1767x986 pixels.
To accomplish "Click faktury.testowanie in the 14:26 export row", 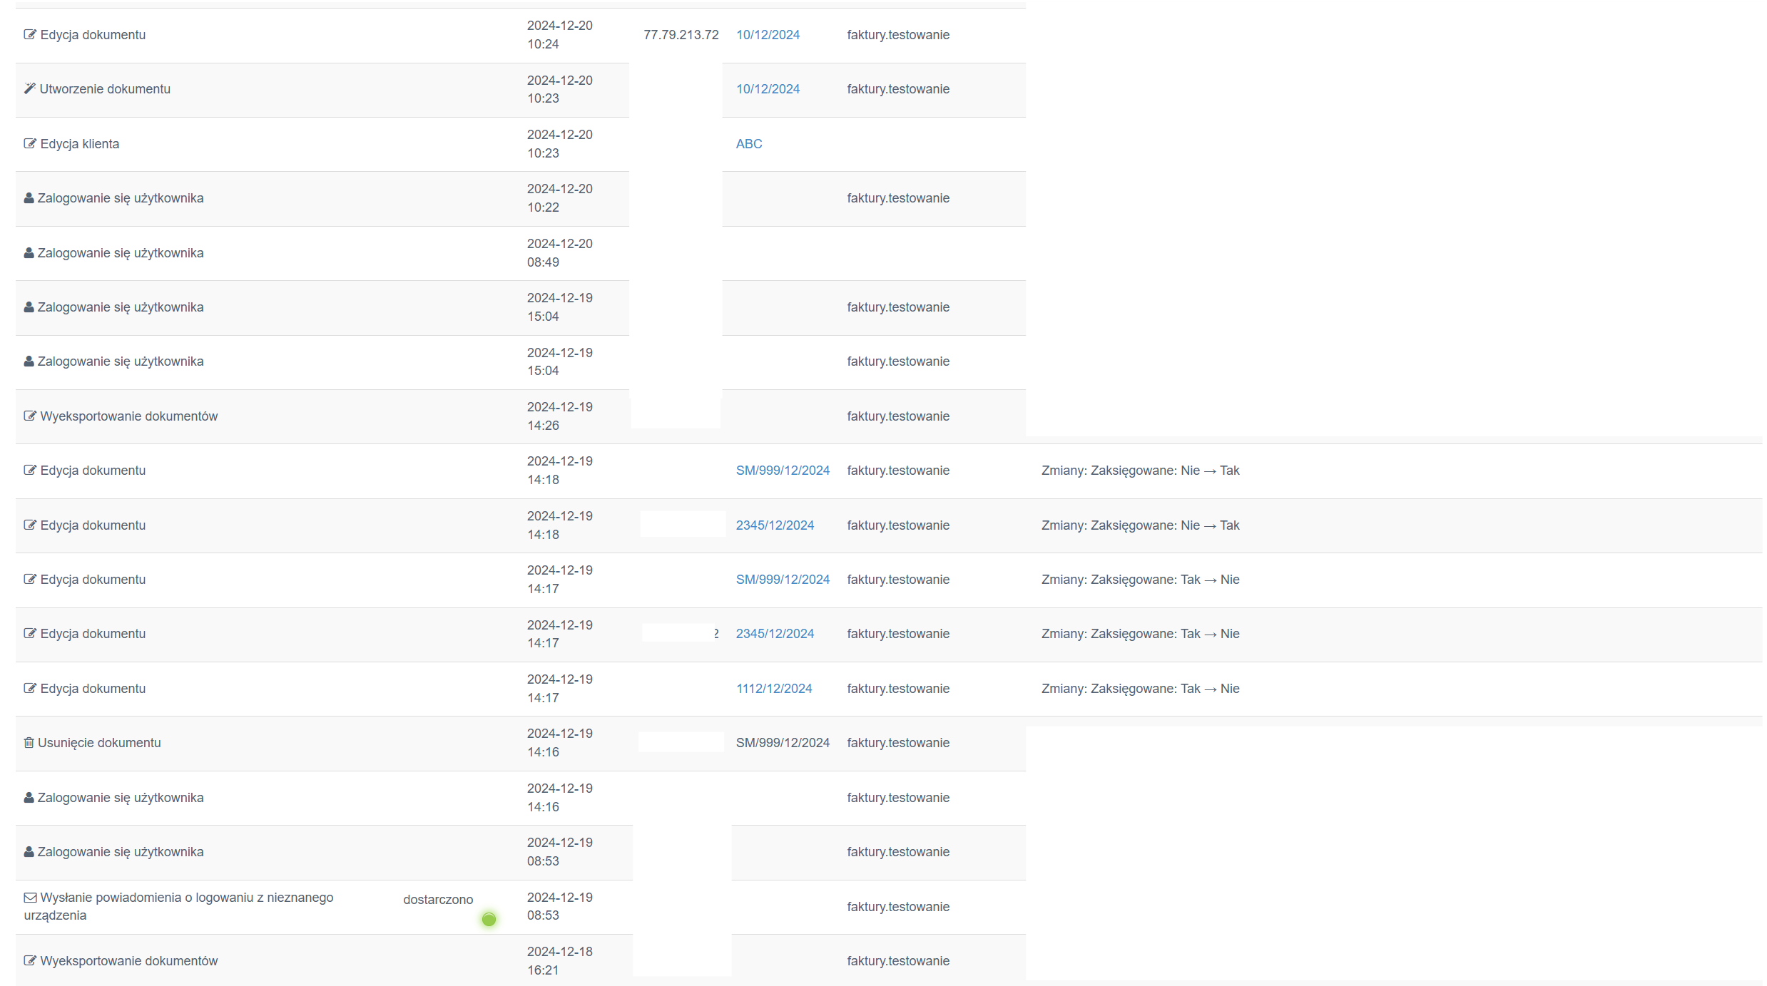I will (898, 416).
